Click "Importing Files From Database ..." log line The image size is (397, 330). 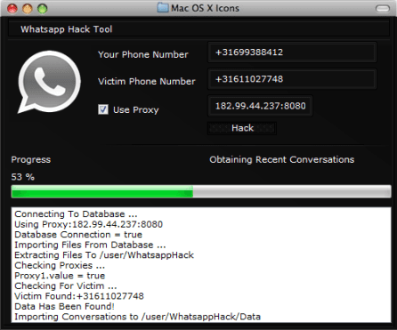click(x=90, y=245)
